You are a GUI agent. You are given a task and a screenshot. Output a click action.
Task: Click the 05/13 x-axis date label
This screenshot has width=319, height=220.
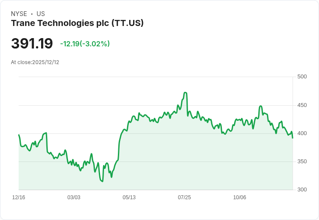point(129,197)
